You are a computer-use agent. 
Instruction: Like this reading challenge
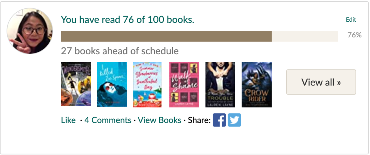(68, 120)
